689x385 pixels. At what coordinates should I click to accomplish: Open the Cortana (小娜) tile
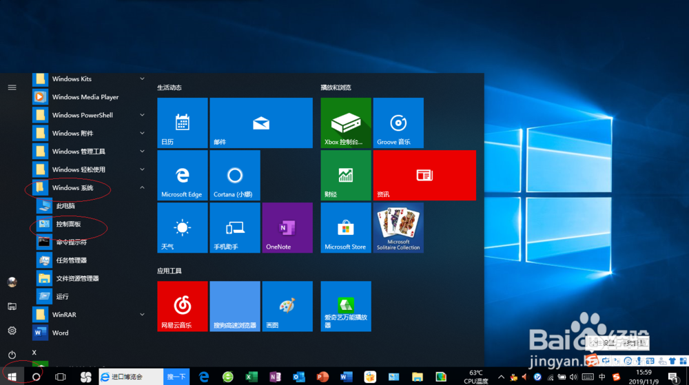click(235, 175)
